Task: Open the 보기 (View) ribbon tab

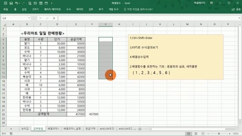Action: (x=101, y=9)
